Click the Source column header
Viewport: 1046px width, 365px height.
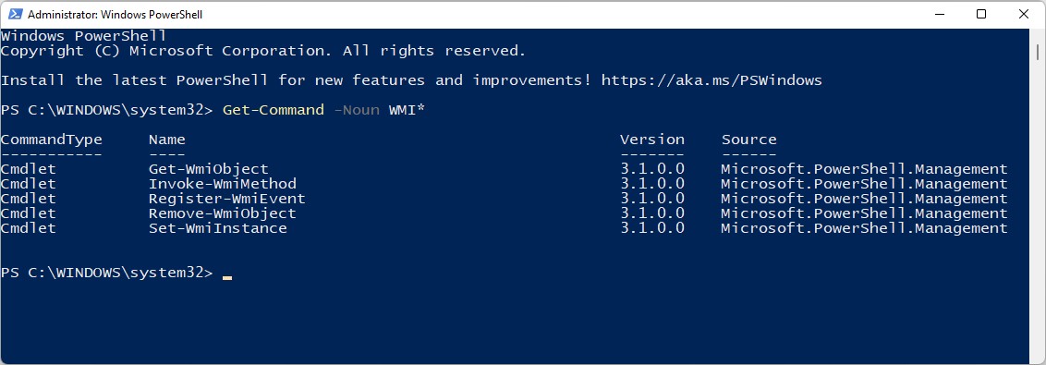point(748,140)
